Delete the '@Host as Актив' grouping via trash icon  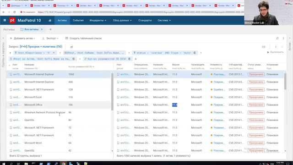pyautogui.click(x=73, y=59)
